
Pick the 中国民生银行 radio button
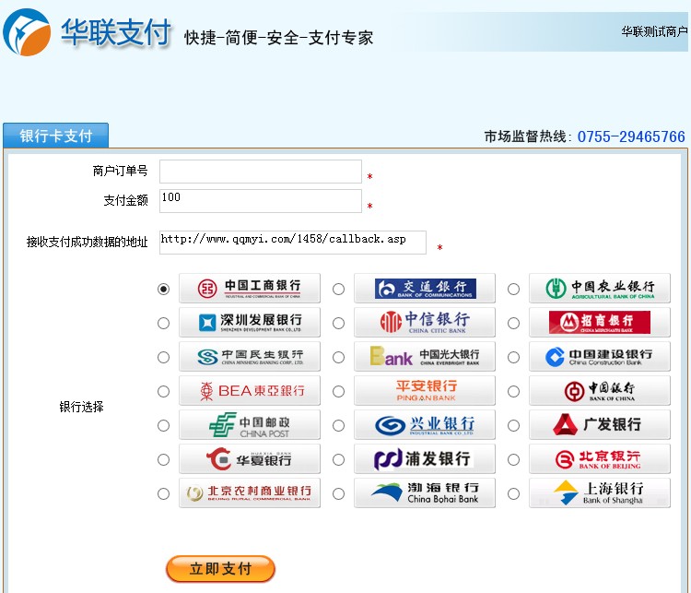(163, 357)
